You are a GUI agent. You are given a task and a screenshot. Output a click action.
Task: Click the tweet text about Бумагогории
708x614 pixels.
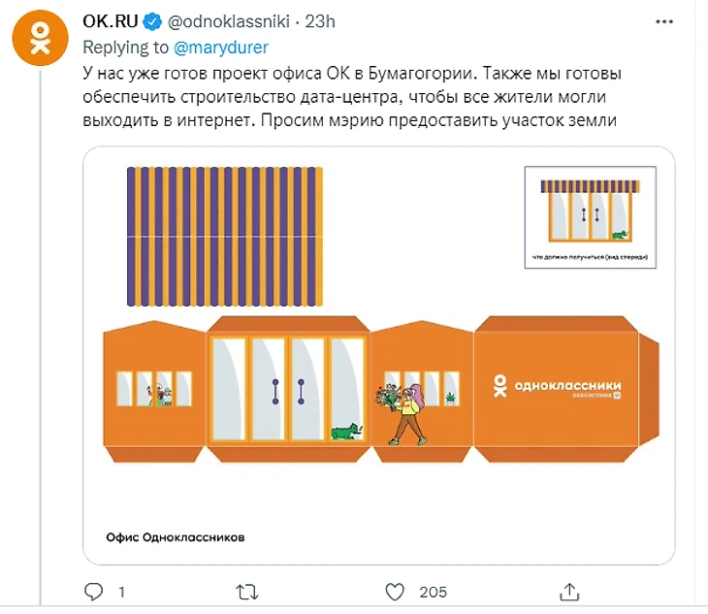tap(352, 97)
